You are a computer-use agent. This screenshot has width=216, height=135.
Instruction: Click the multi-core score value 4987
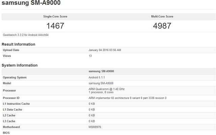point(162,26)
